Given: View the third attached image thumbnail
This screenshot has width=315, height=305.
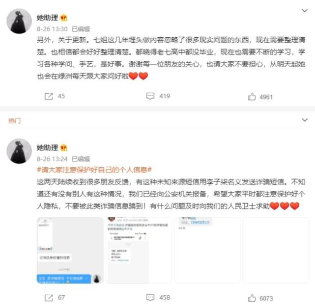Looking at the screenshot, I should point(207,250).
